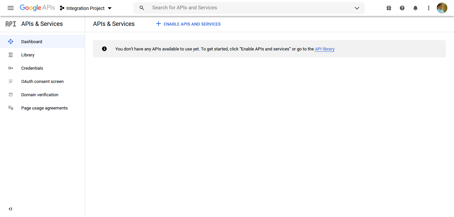Click the info icon in banner
The width and height of the screenshot is (454, 217).
[x=104, y=49]
